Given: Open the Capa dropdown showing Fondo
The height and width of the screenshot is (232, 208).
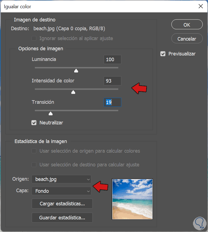Looking at the screenshot, I should coord(61,191).
